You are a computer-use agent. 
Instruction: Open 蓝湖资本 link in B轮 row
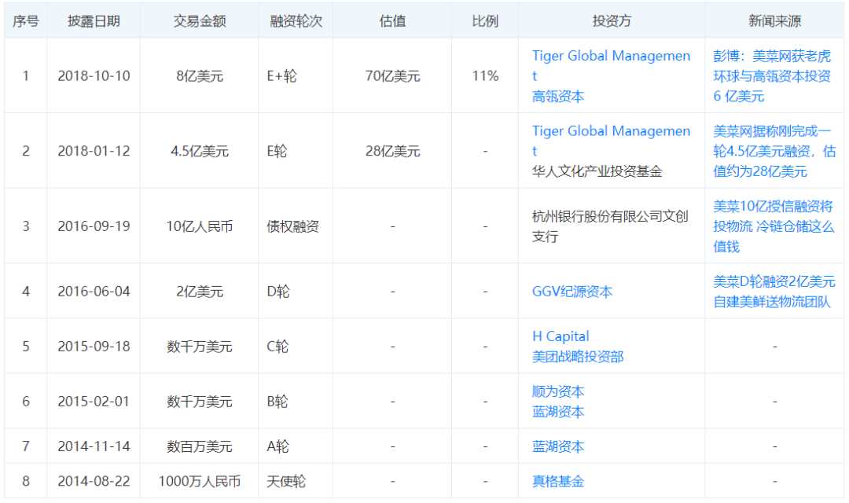pos(557,412)
